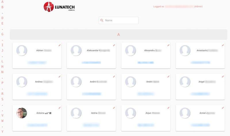Click the search magnifier icon

102,20
